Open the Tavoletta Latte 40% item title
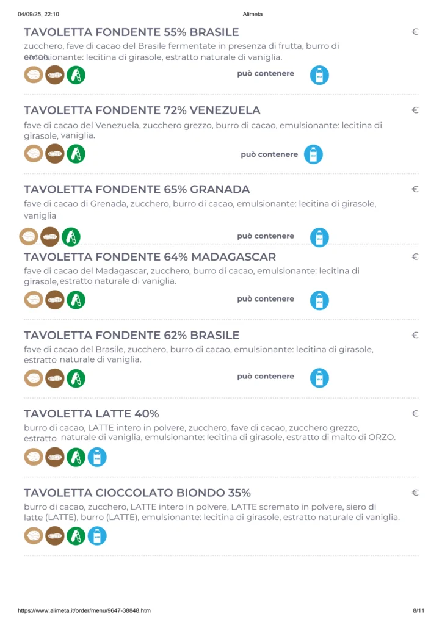The height and width of the screenshot is (625, 442). pos(92,414)
